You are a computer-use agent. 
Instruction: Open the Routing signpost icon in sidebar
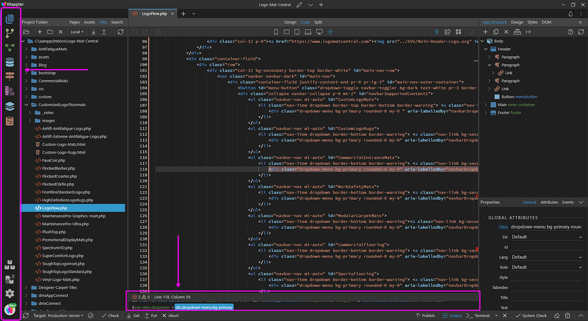coord(10,77)
